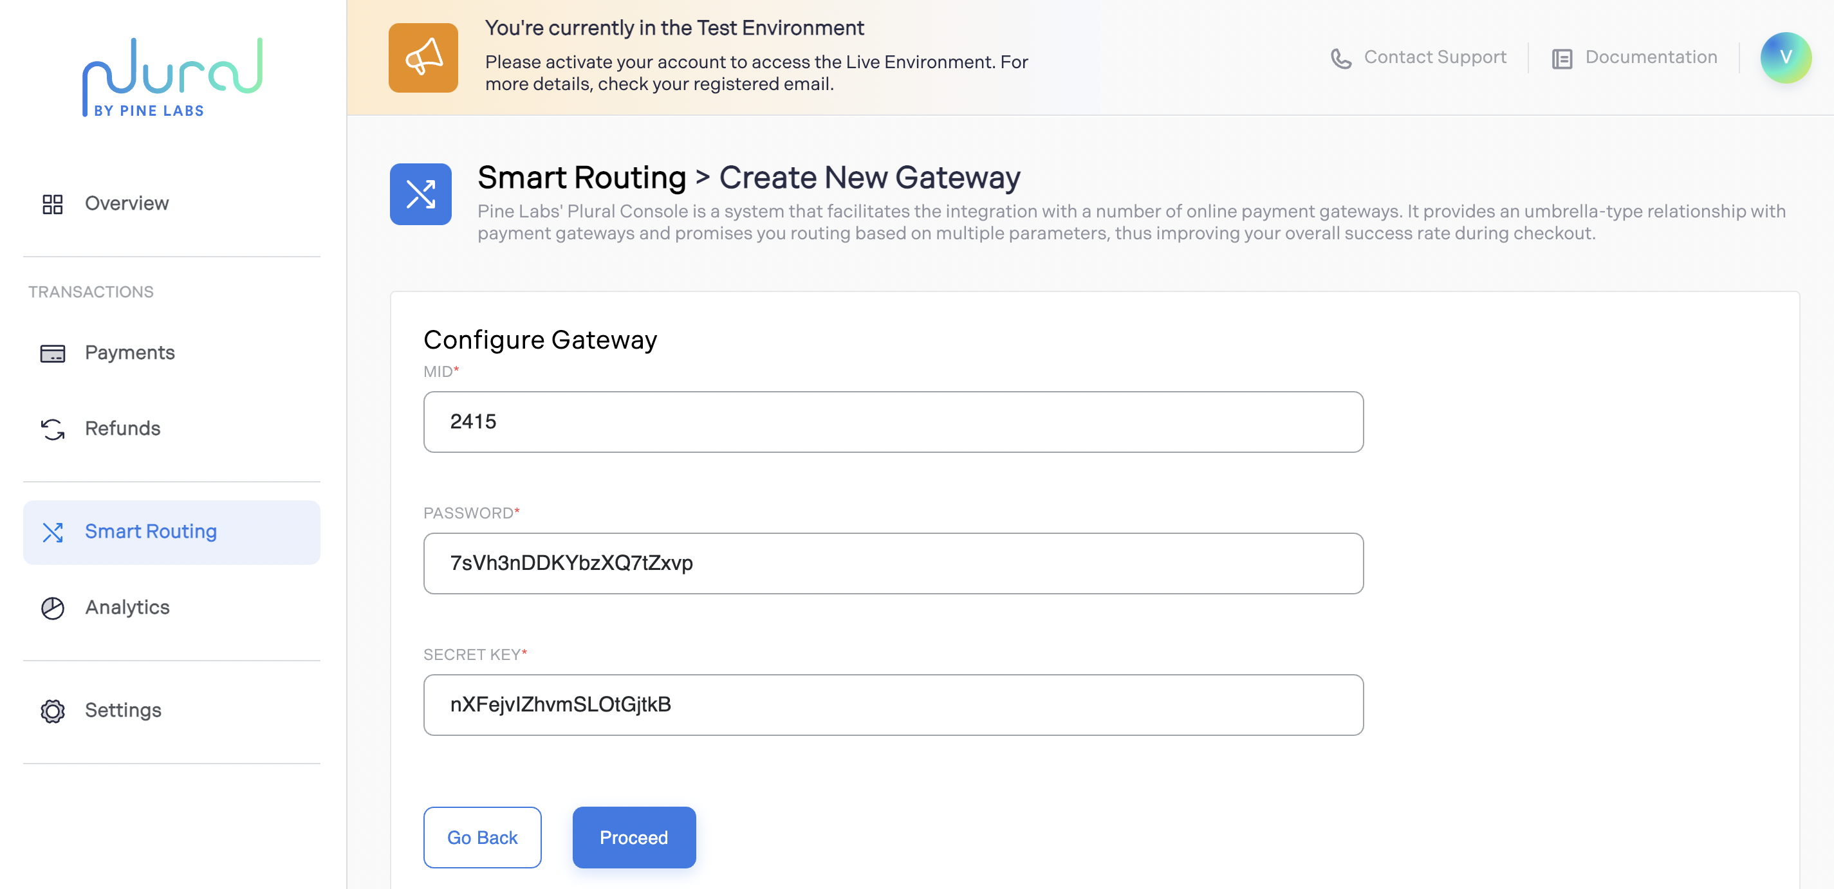
Task: Click the blue Smart Routing header icon
Action: click(x=420, y=194)
